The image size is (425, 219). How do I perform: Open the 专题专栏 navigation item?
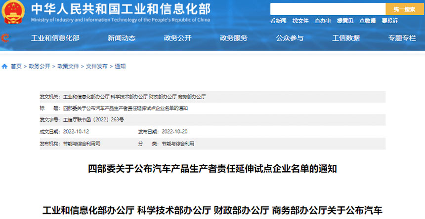402,38
